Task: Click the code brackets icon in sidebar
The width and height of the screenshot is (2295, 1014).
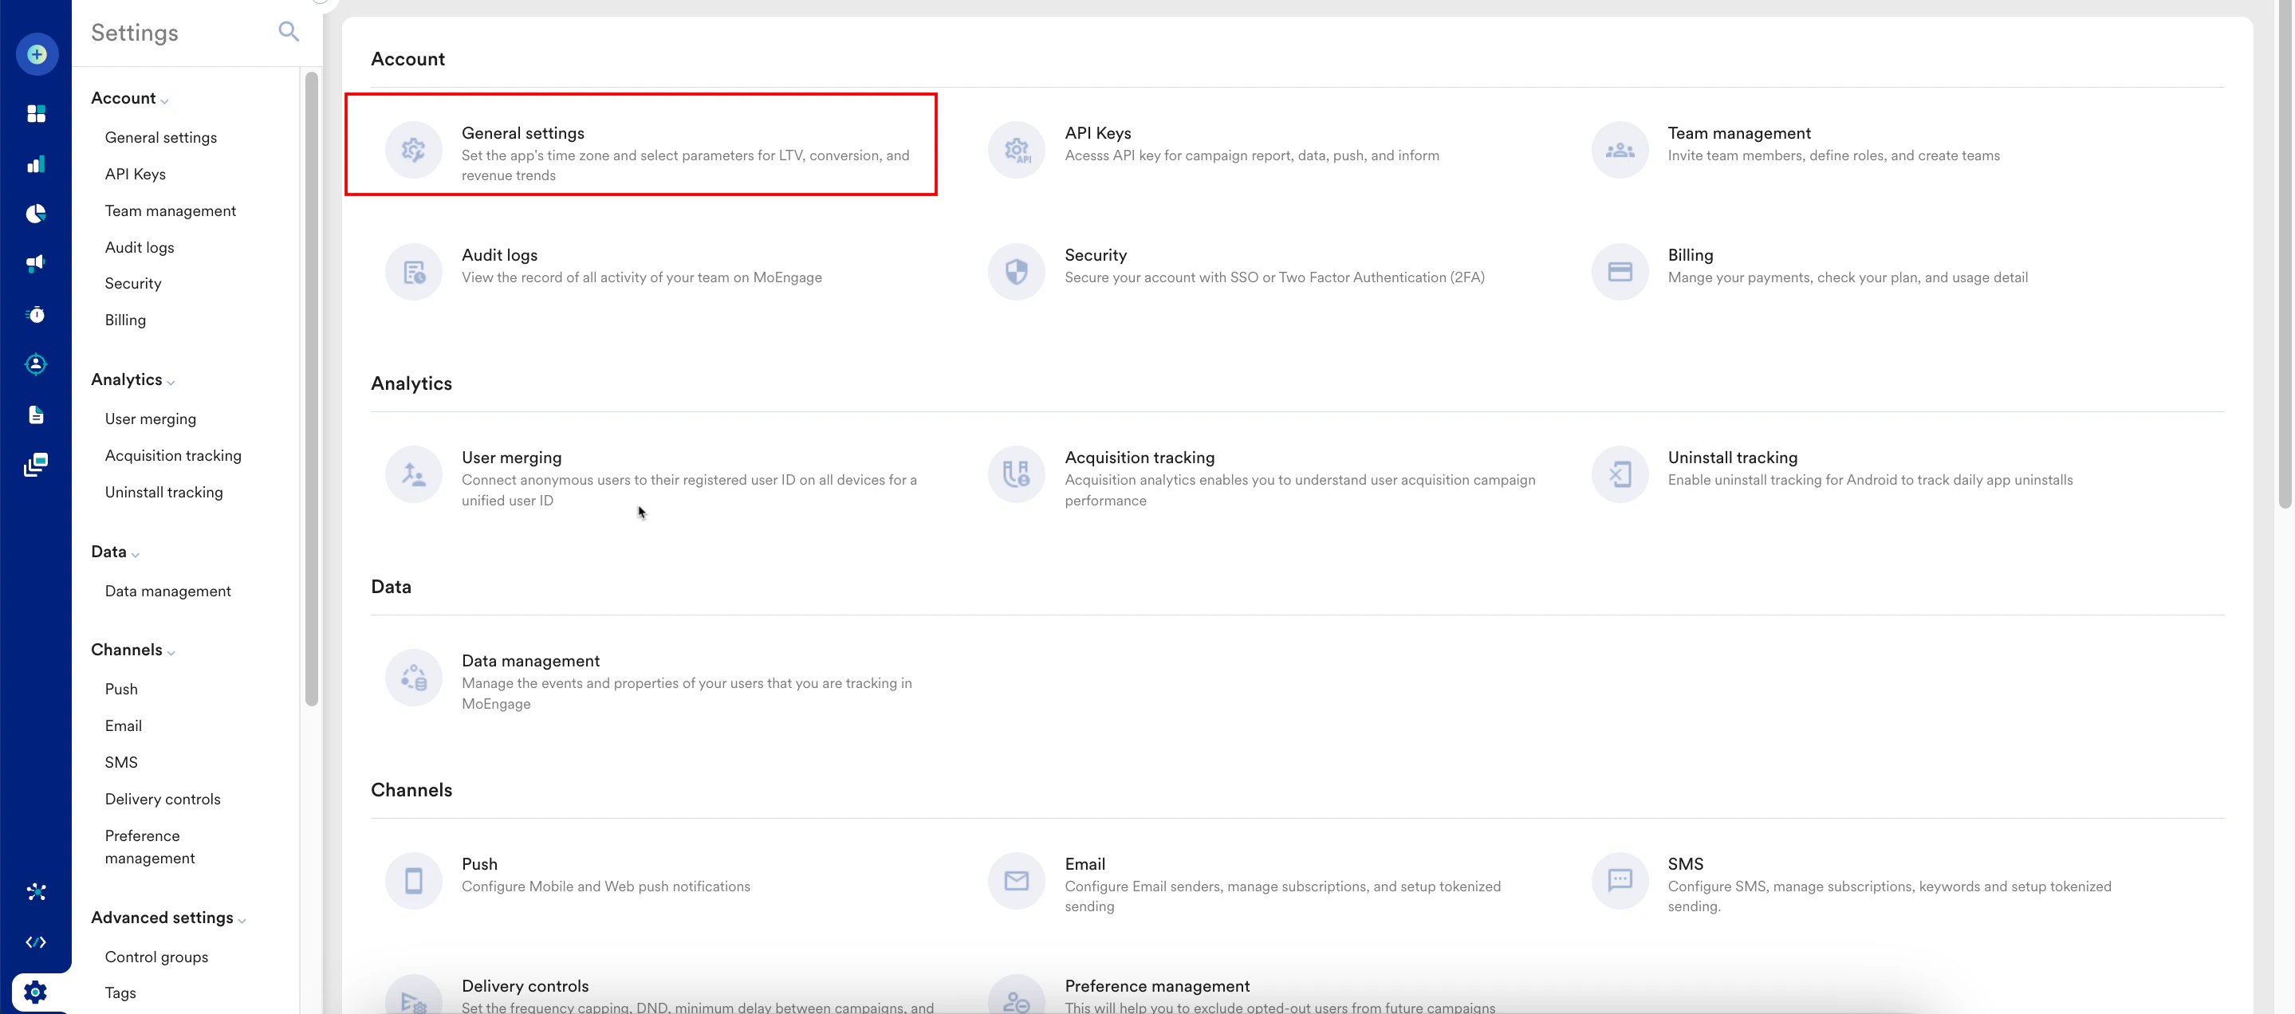Action: pos(37,942)
